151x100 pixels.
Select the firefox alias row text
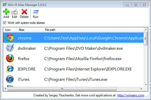[x=24, y=59]
